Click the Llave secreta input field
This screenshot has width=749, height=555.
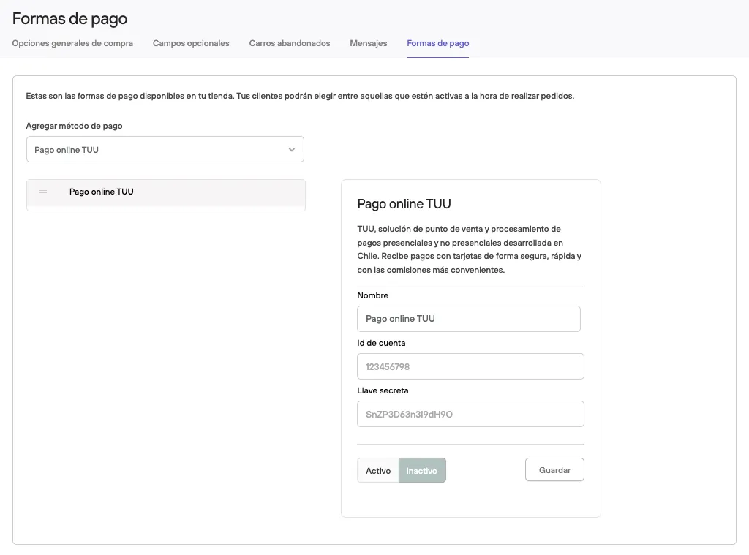(x=470, y=414)
